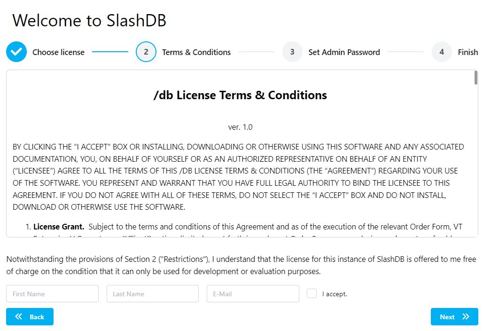This screenshot has height=331, width=483.
Task: Click the step 3 circle icon
Action: (x=292, y=52)
